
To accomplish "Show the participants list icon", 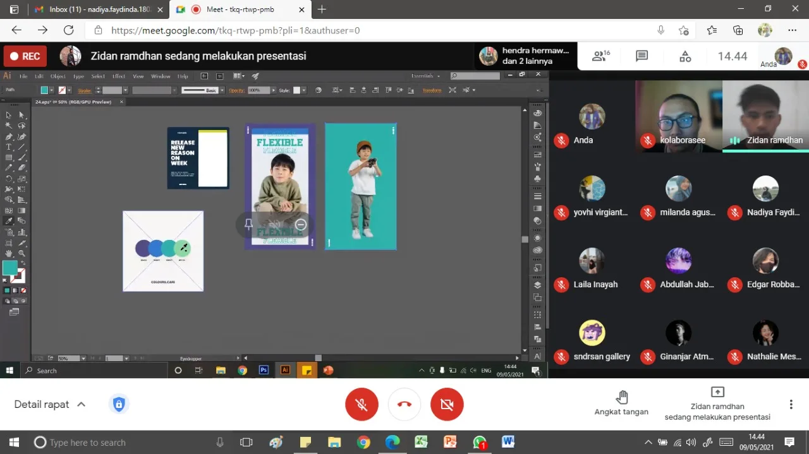I will 600,56.
